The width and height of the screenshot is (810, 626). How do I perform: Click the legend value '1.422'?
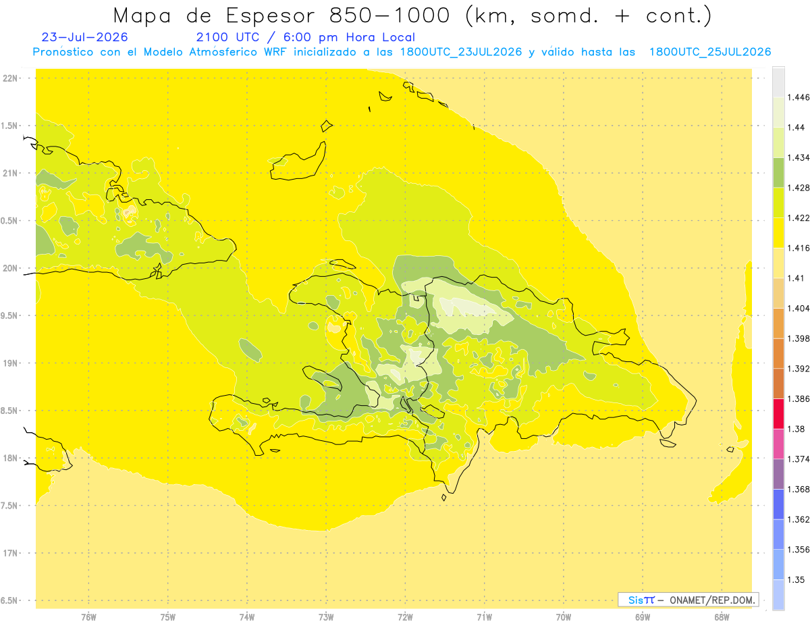click(x=799, y=218)
